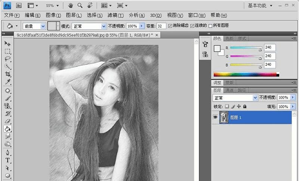299x181 pixels.
Task: Toggle the 消除锯齿 anti-alias checkbox
Action: click(170, 26)
